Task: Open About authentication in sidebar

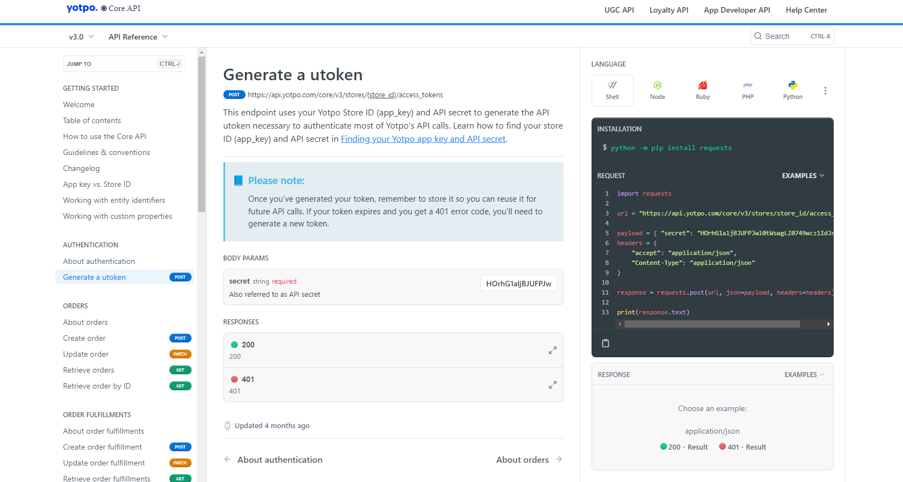Action: 99,261
